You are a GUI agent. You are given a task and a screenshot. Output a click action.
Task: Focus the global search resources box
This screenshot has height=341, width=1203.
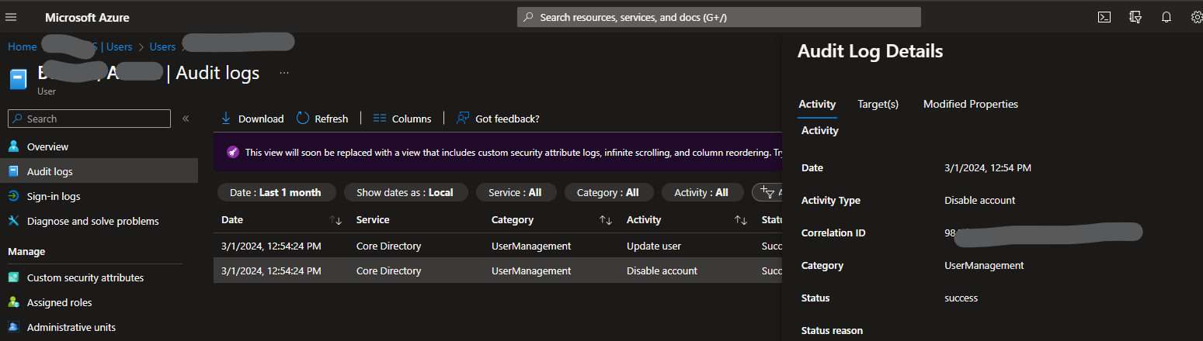click(x=719, y=17)
